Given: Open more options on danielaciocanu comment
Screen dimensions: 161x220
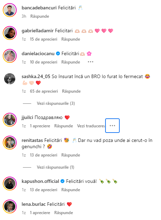Looking at the screenshot, I should (x=91, y=62).
